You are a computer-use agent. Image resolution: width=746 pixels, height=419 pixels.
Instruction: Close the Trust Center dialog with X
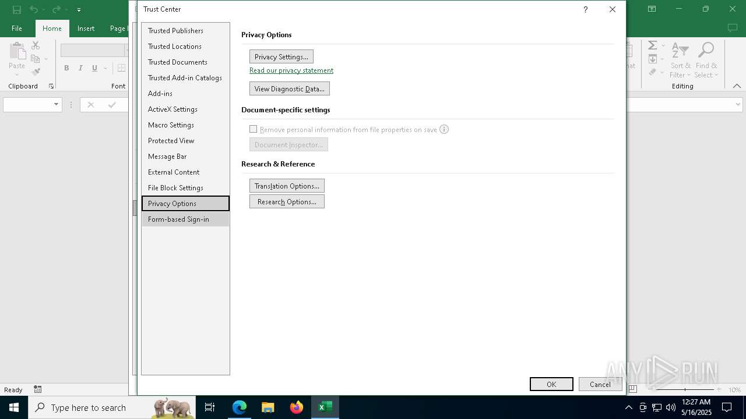pos(612,9)
